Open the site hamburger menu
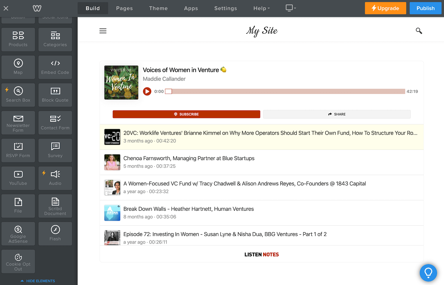The width and height of the screenshot is (444, 285). 103,31
